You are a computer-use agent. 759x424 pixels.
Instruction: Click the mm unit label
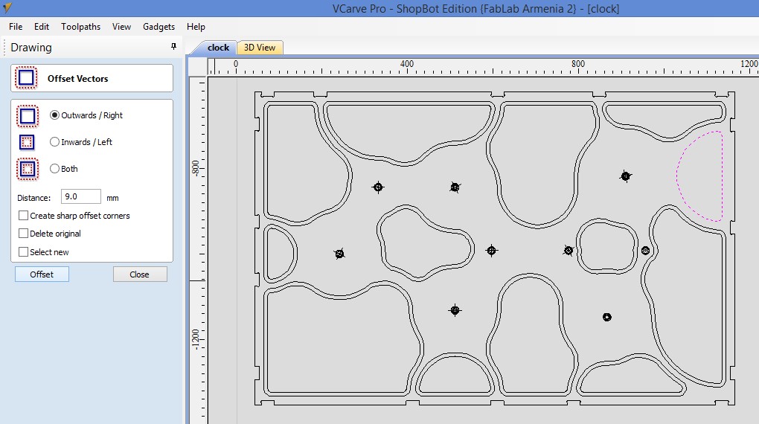tap(112, 197)
